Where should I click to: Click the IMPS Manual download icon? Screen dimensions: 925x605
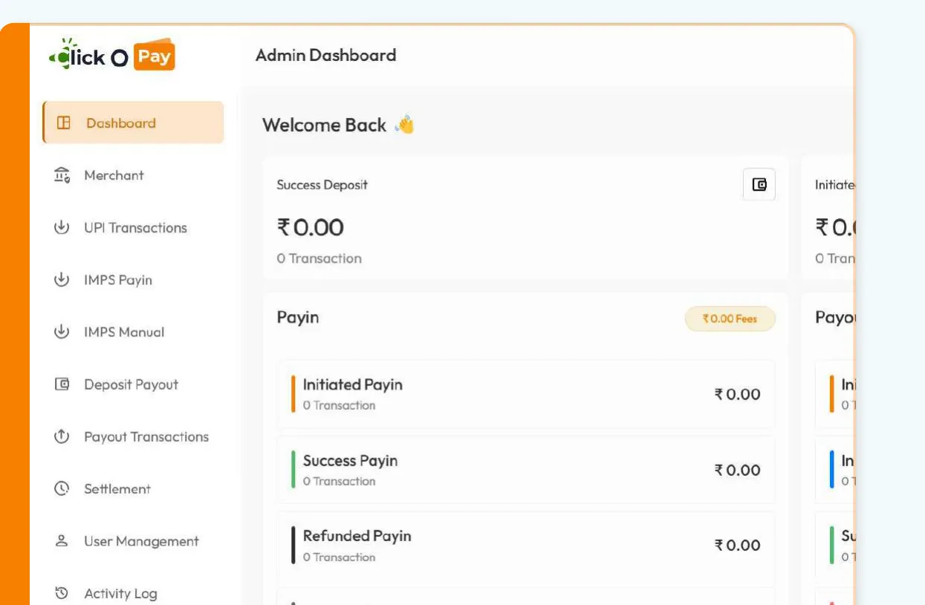pyautogui.click(x=62, y=332)
